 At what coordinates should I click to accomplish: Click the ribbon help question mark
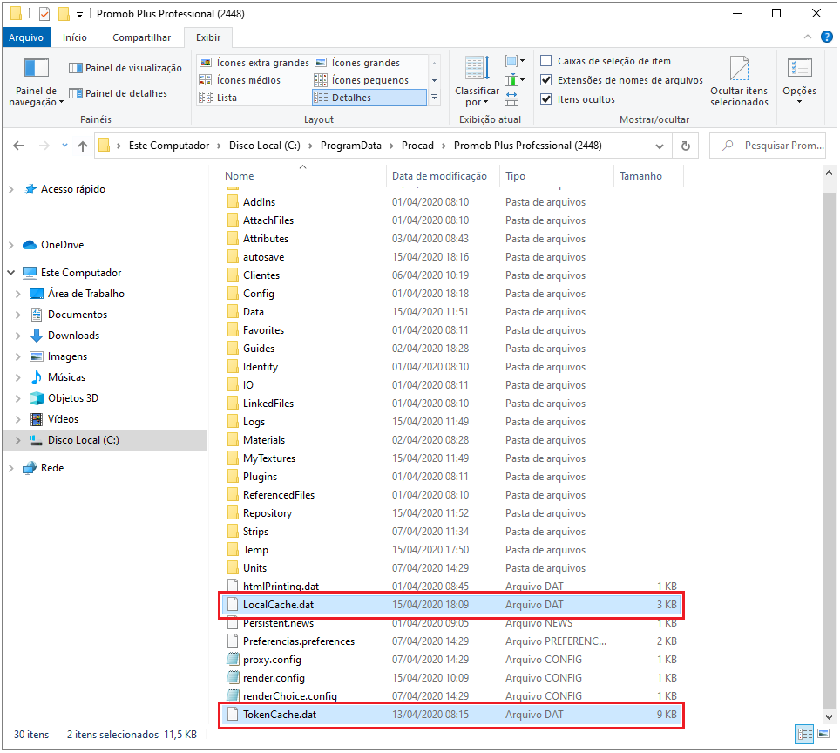[829, 37]
